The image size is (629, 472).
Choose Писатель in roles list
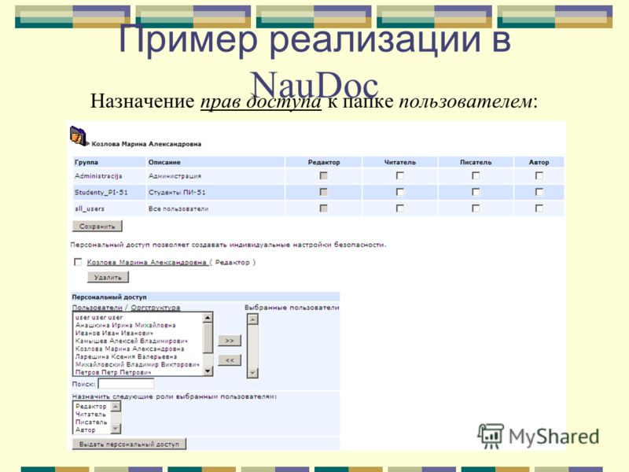point(92,422)
